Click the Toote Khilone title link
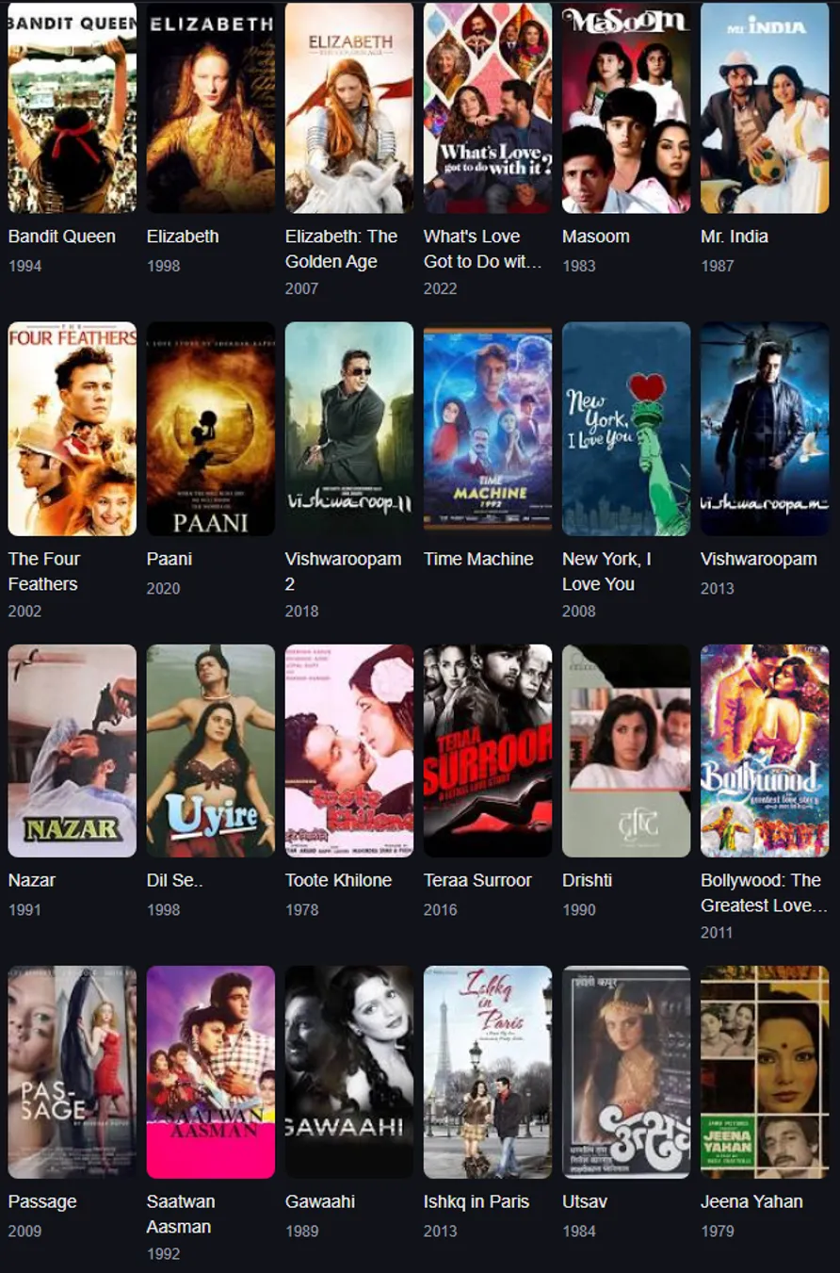The width and height of the screenshot is (840, 1273). click(x=338, y=880)
